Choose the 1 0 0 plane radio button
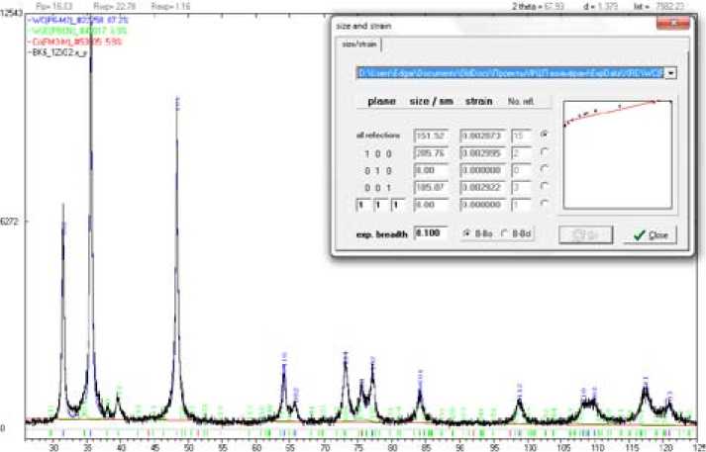This screenshot has width=706, height=452. pyautogui.click(x=544, y=151)
